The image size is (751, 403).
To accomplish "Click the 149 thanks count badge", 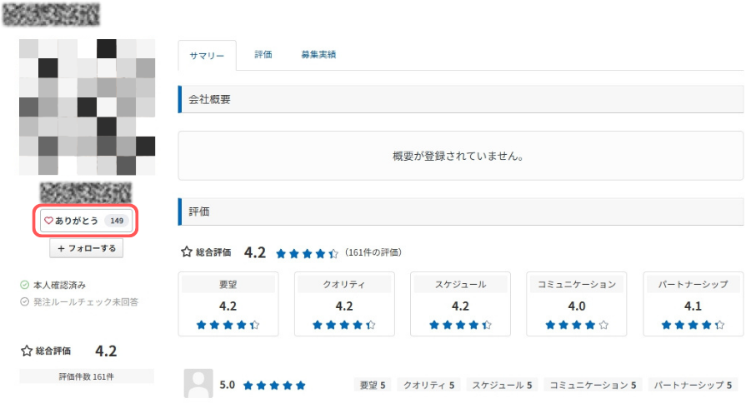I will click(117, 221).
